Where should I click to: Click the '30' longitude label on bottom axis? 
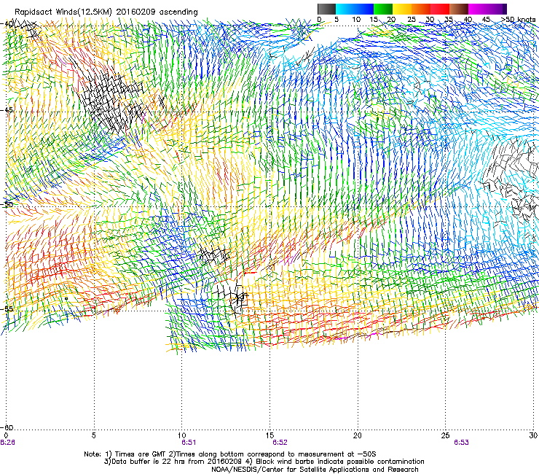(533, 435)
